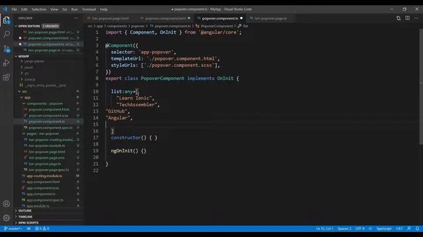423x237 pixels.
Task: Split the editor to the right
Action: point(407,18)
